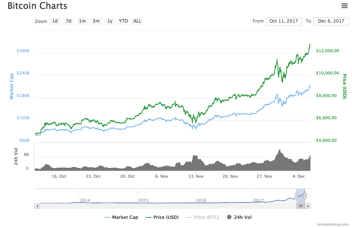Edit the To date field
This screenshot has height=227, width=352.
tap(331, 21)
